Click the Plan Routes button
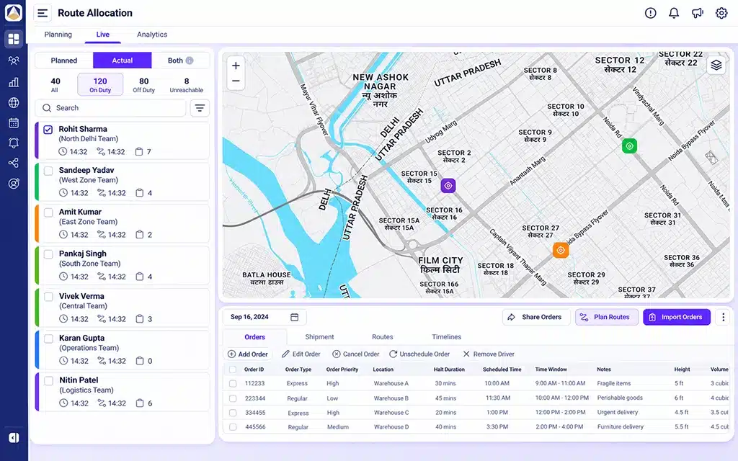This screenshot has height=461, width=738. pos(607,317)
